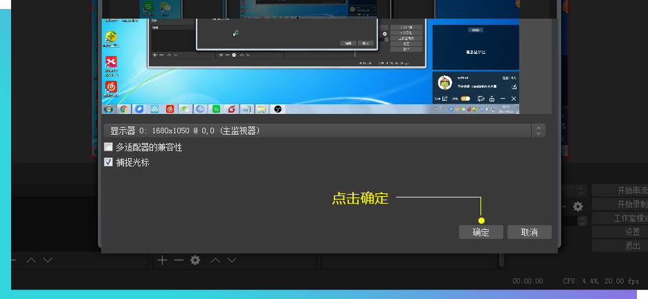Add a new source with the plus icon
The image size is (648, 299).
pos(162,260)
